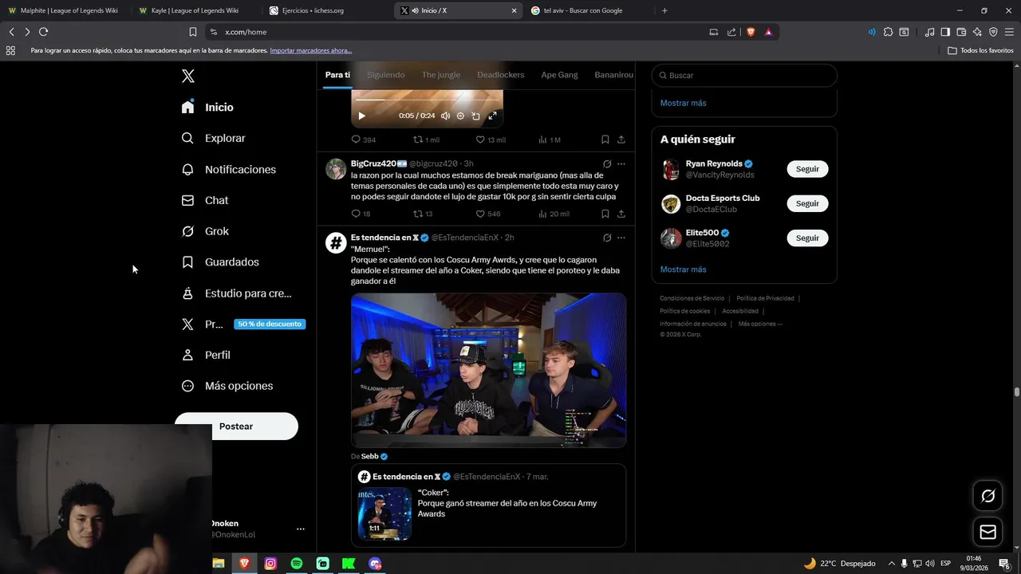
Task: Repost the BigCruz420 post
Action: (x=423, y=214)
